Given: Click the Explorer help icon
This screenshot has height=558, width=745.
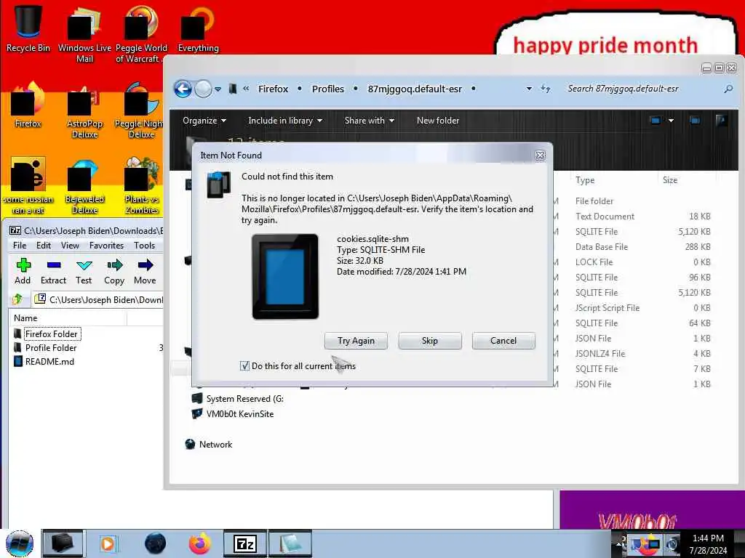Looking at the screenshot, I should click(721, 121).
